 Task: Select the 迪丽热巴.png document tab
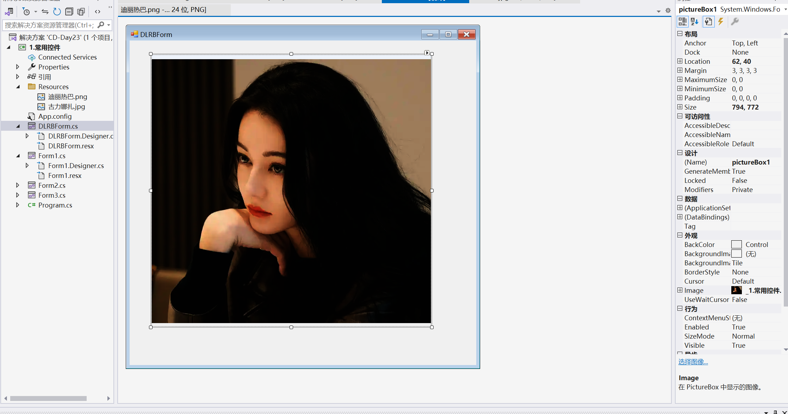click(x=164, y=10)
